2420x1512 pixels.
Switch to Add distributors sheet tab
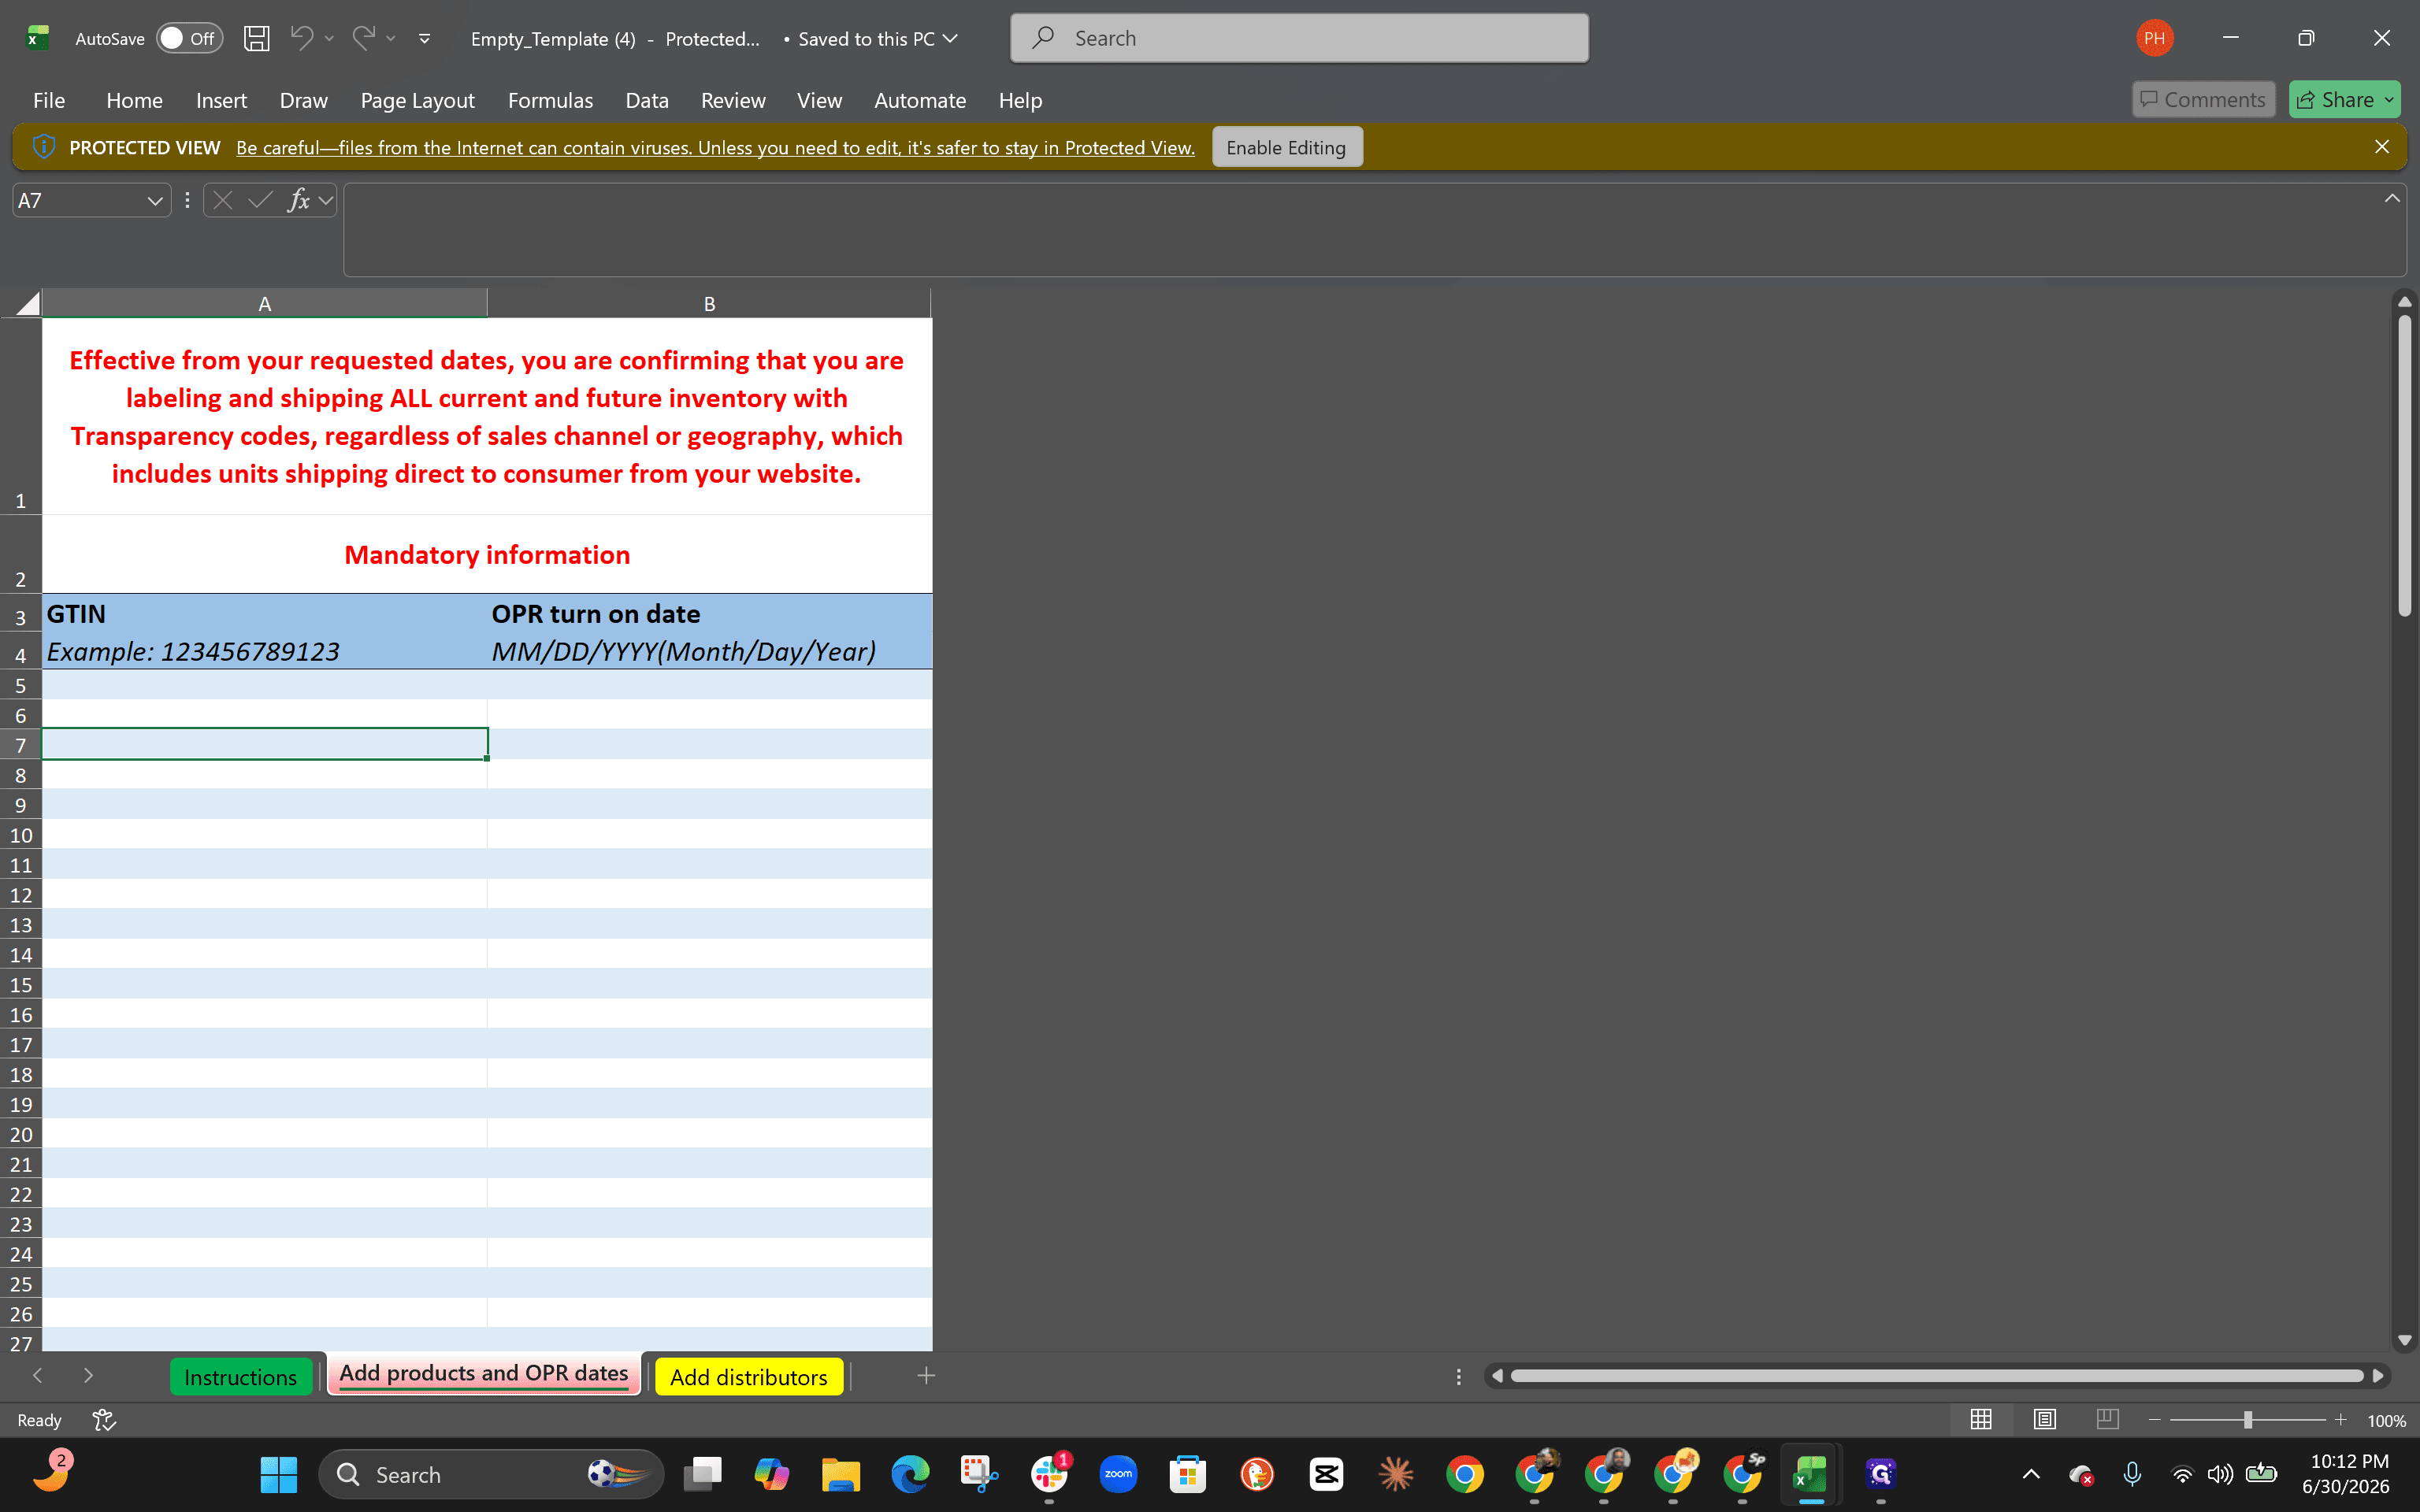coord(748,1376)
